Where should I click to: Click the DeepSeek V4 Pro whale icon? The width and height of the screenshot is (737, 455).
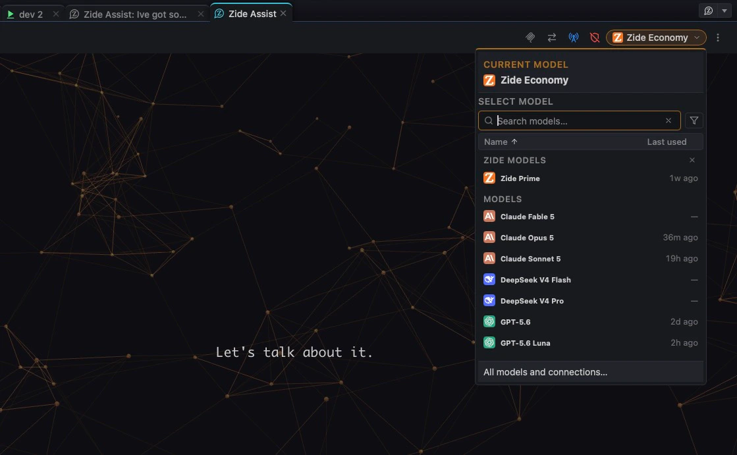[x=489, y=301]
